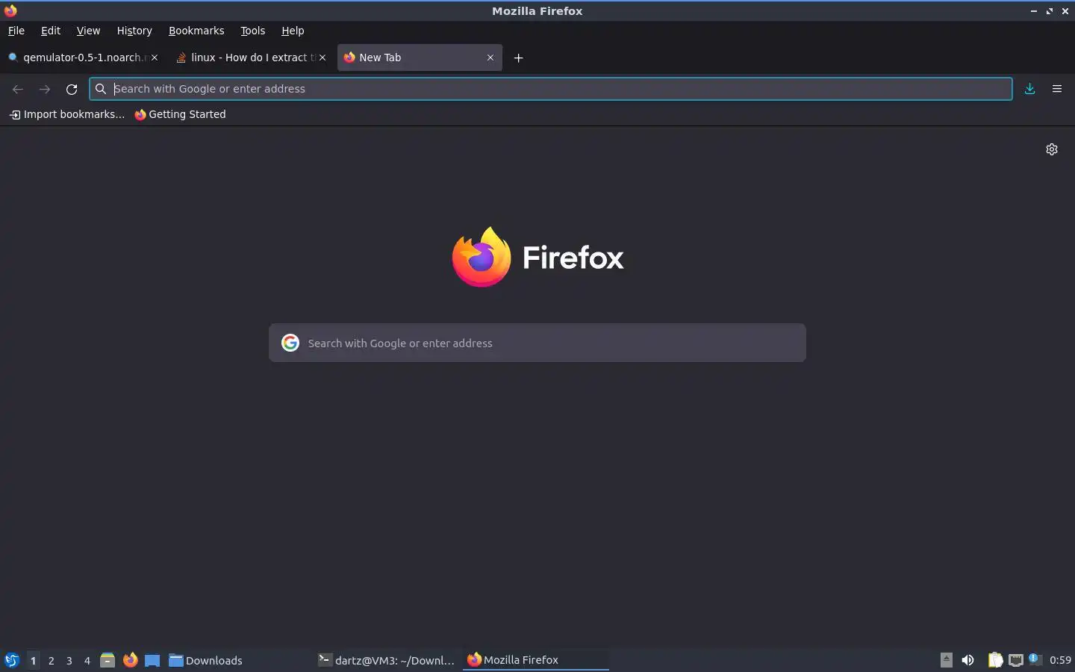Open the File menu
The height and width of the screenshot is (672, 1075).
click(x=16, y=31)
